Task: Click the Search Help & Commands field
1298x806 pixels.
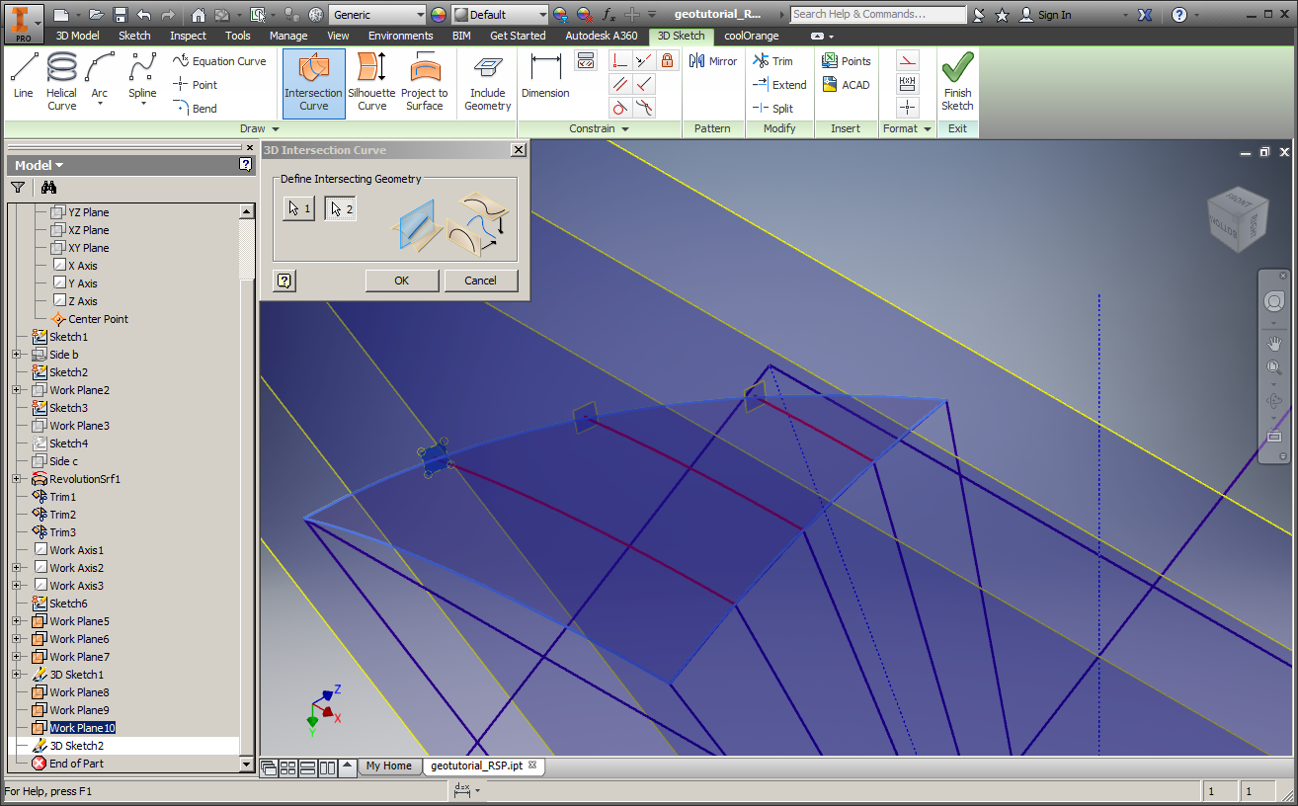Action: (878, 15)
